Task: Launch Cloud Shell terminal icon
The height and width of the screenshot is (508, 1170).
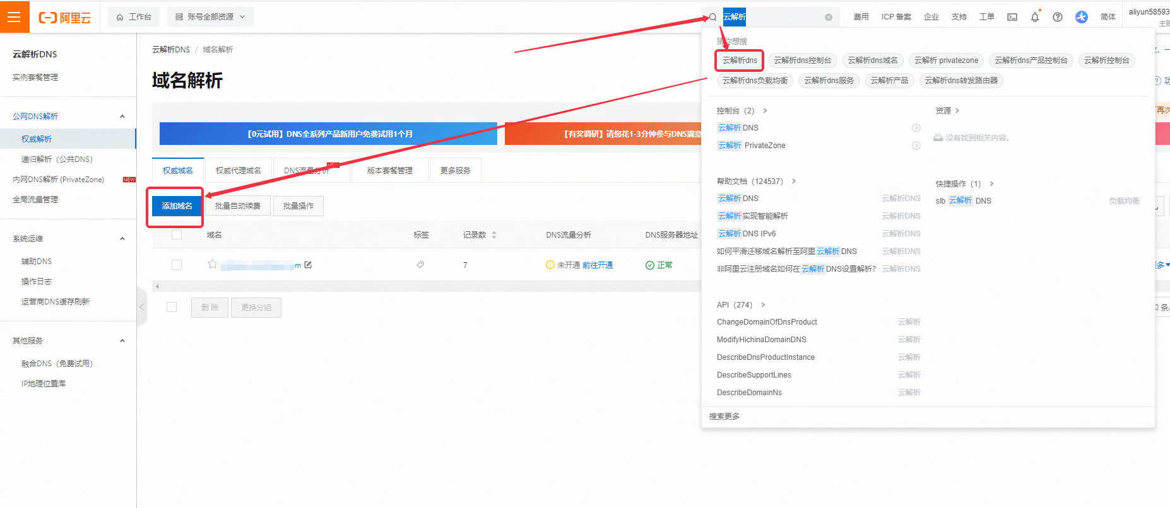Action: point(1012,17)
